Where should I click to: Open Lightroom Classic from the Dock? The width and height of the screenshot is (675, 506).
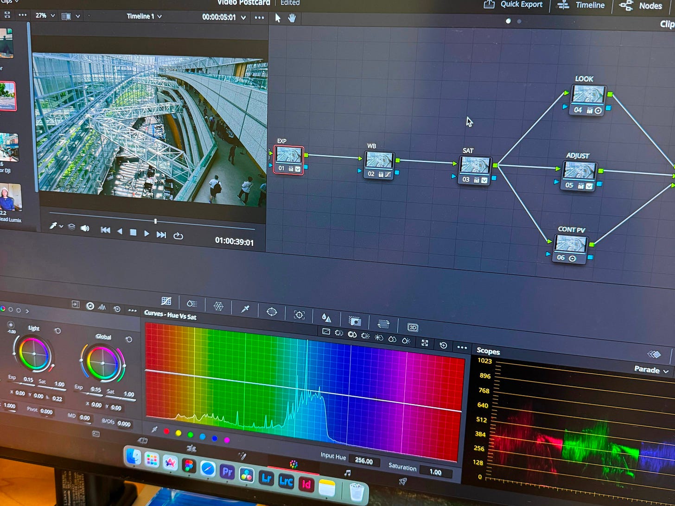286,481
